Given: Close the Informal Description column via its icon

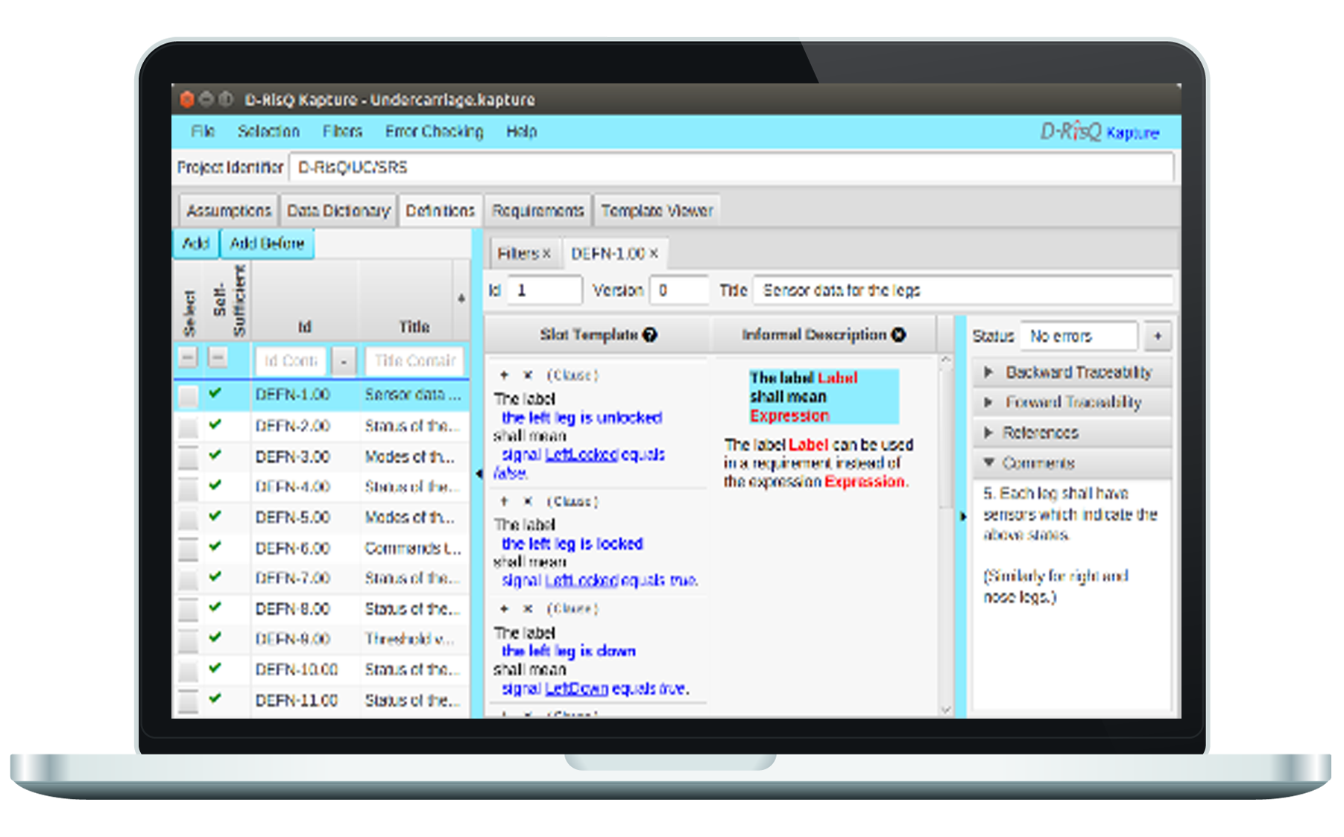Looking at the screenshot, I should point(899,335).
